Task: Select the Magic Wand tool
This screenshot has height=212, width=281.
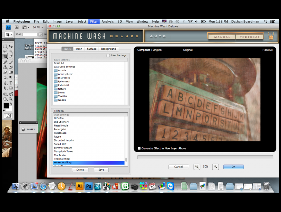Action: pyautogui.click(x=11, y=51)
